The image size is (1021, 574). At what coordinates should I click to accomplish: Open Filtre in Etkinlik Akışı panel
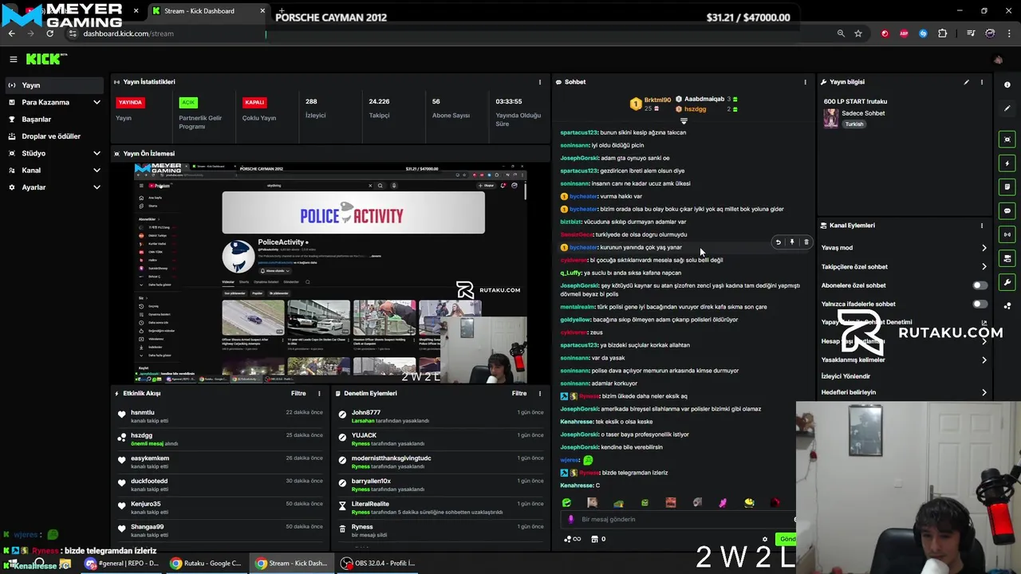click(298, 393)
